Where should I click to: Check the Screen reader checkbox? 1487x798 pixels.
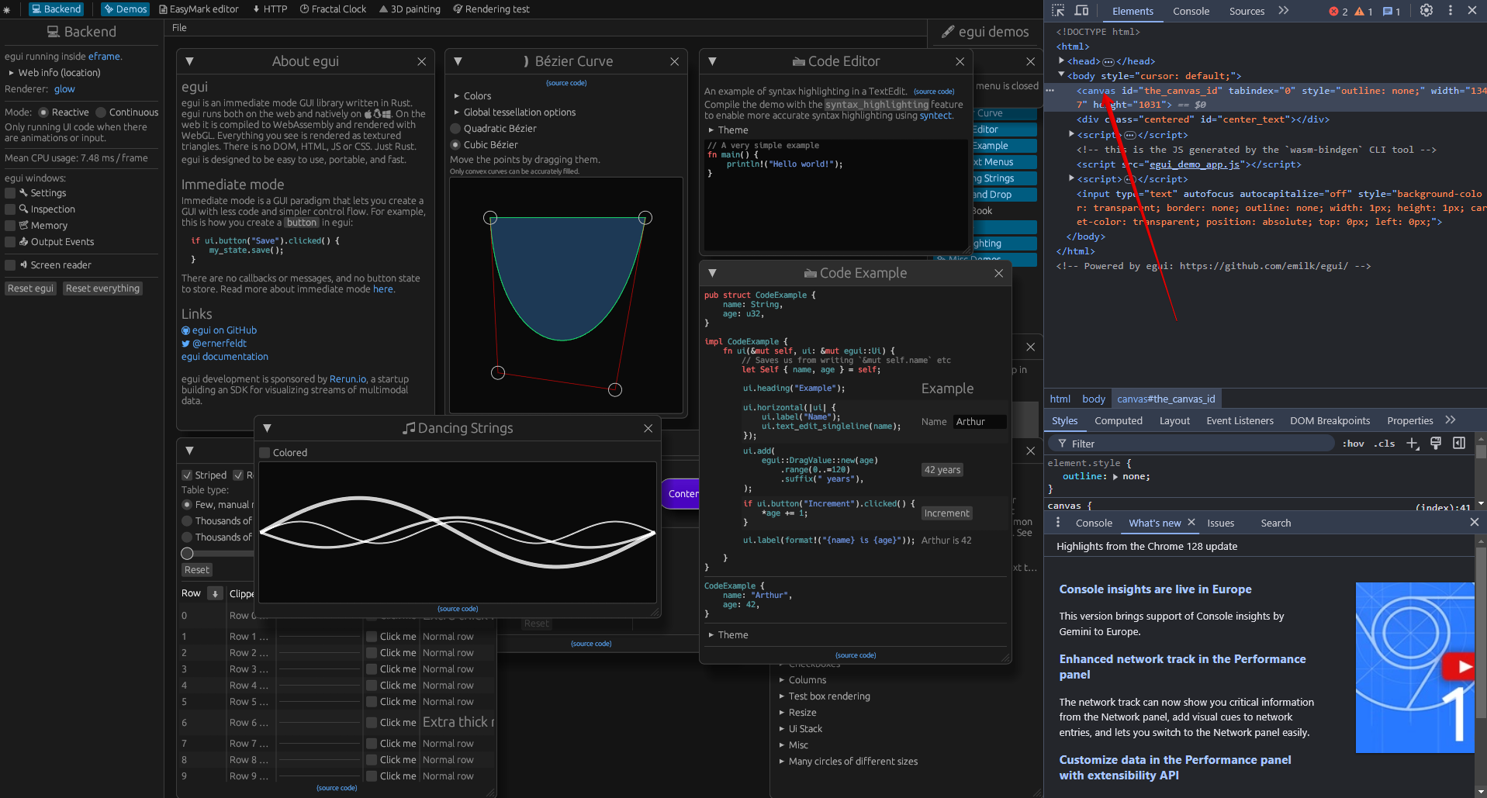(x=11, y=265)
